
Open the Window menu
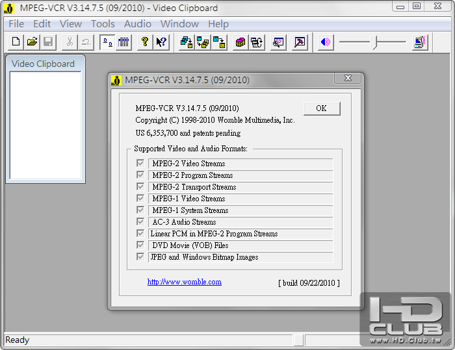[179, 24]
